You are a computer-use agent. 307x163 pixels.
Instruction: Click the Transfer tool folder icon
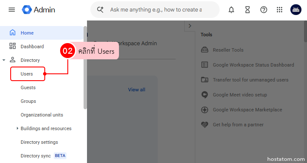[205, 79]
